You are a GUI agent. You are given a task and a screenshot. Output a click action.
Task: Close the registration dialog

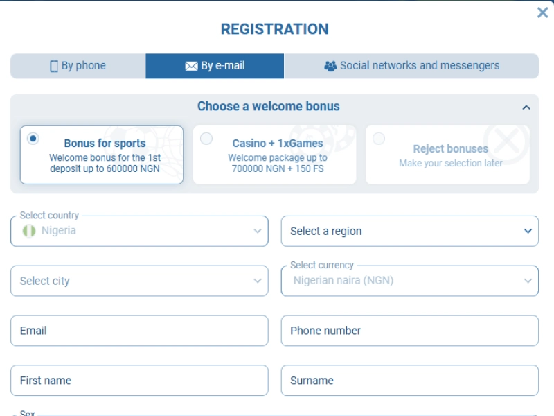[543, 12]
